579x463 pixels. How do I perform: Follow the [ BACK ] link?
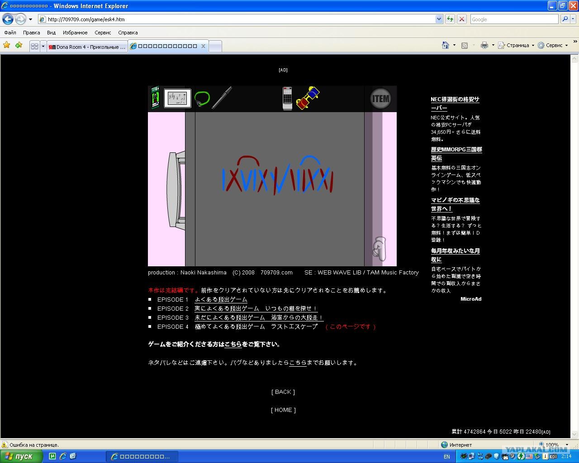click(x=283, y=392)
